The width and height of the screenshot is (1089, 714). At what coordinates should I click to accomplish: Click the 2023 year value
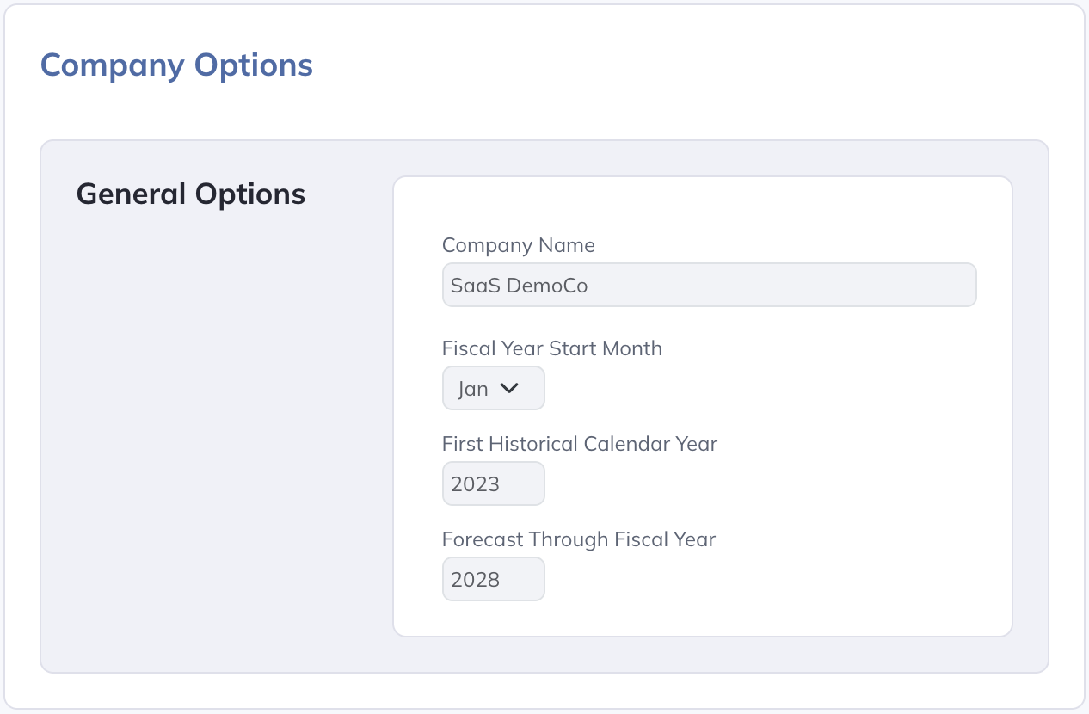475,484
